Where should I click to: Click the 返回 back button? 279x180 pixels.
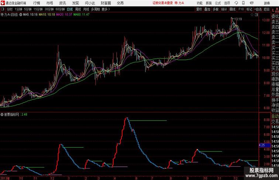(x=266, y=9)
